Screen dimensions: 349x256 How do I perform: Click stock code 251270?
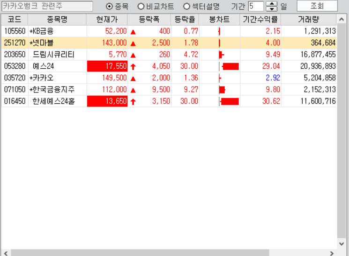pyautogui.click(x=15, y=43)
